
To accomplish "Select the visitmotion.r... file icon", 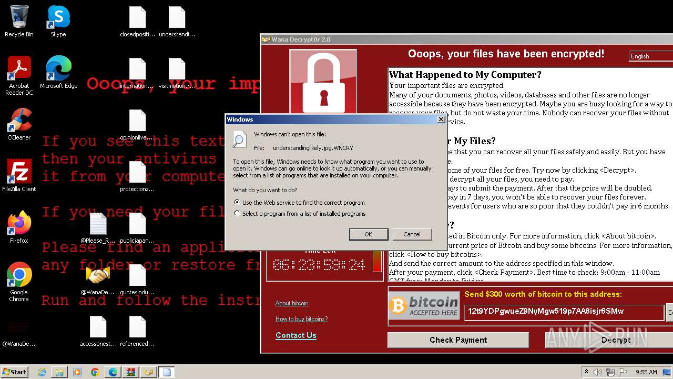I will 177,73.
